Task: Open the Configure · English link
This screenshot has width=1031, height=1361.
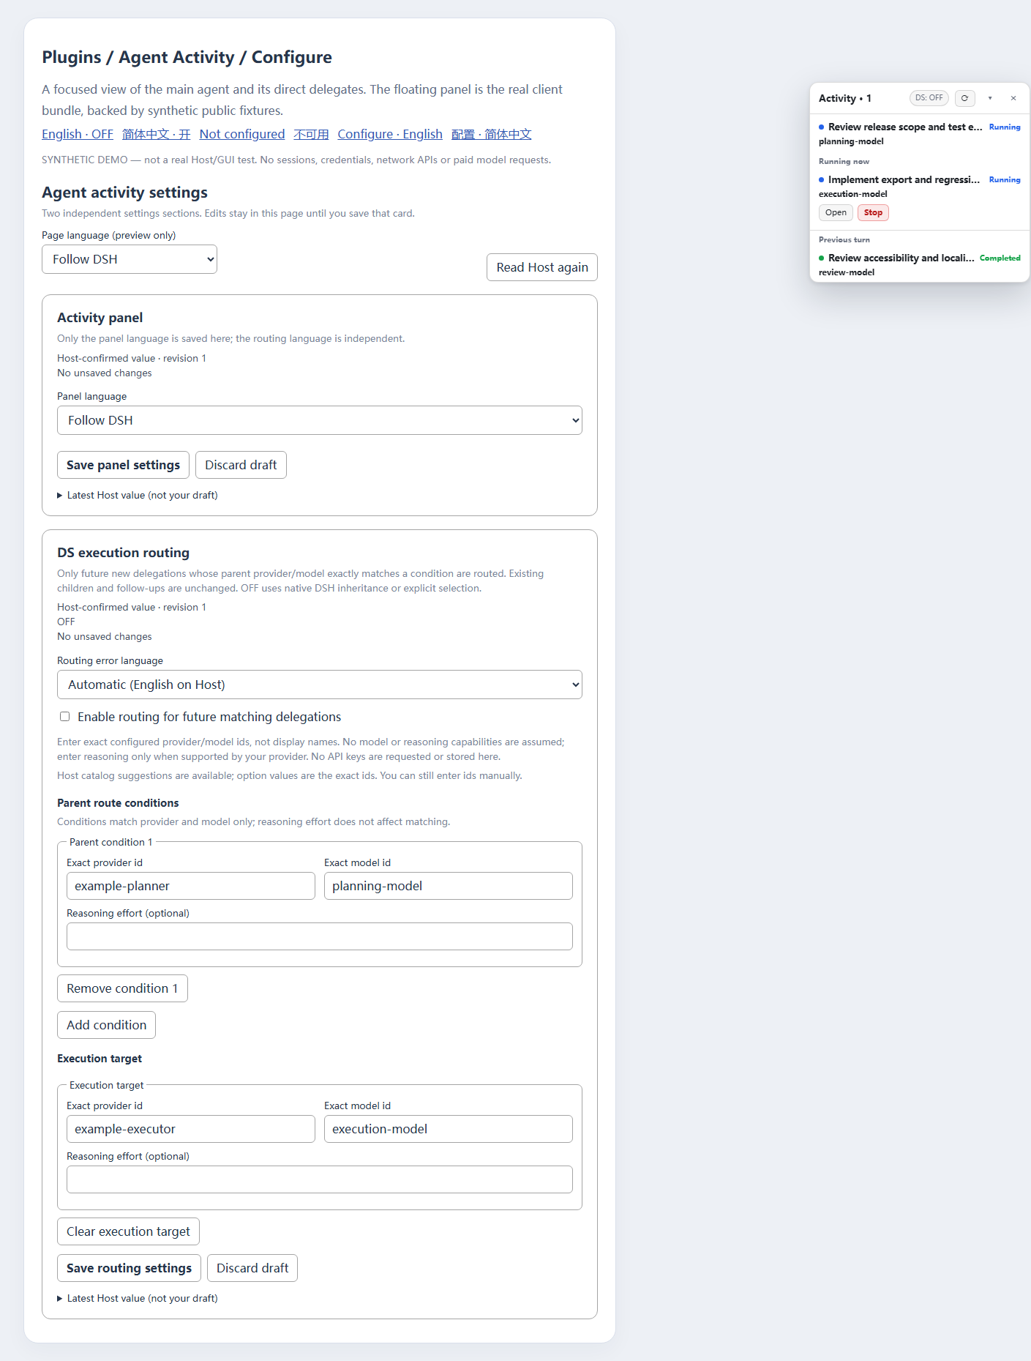Action: pos(390,134)
